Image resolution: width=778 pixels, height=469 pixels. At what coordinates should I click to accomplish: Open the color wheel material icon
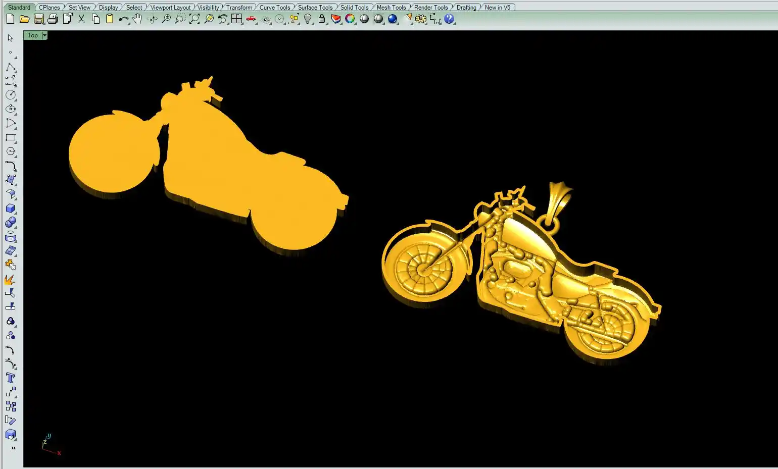coord(350,19)
